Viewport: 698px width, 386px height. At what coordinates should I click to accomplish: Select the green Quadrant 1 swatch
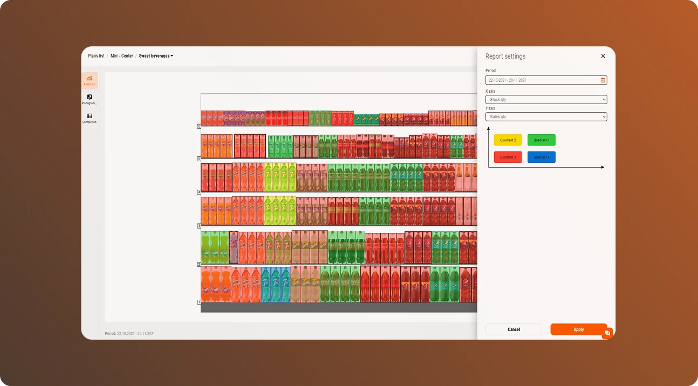(542, 140)
